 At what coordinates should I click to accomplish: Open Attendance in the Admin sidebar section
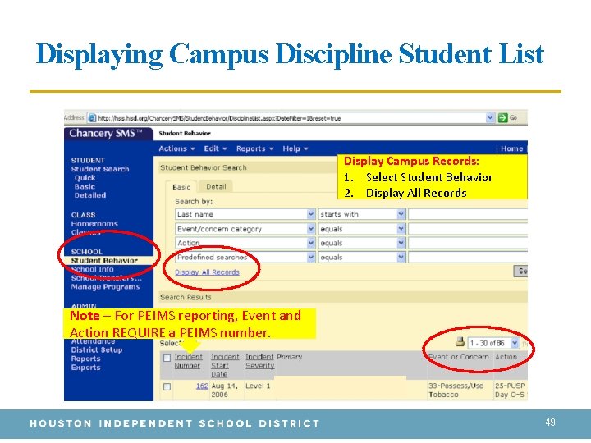93,341
